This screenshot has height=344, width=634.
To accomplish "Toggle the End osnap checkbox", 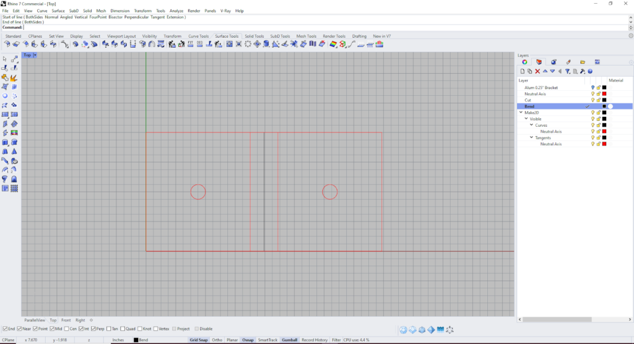I will pyautogui.click(x=6, y=329).
